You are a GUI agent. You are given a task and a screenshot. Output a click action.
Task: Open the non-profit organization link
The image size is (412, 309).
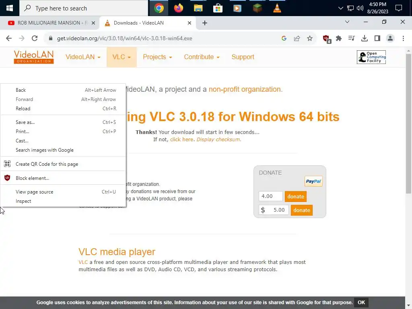(x=245, y=89)
